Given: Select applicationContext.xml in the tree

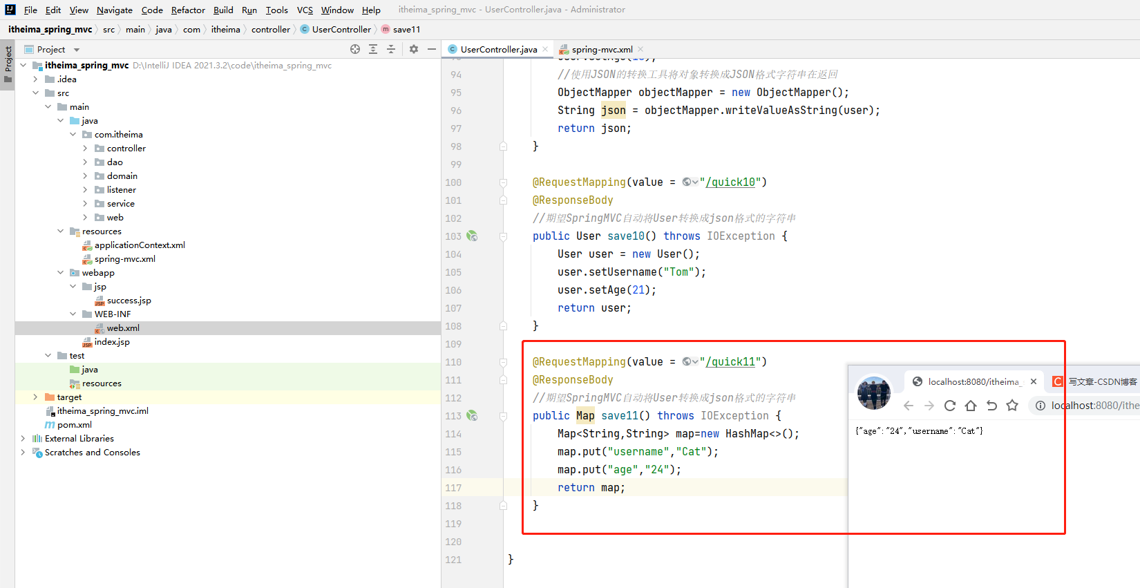Looking at the screenshot, I should 140,245.
